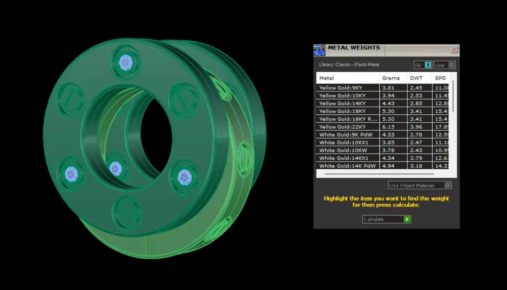The image size is (507, 290).
Task: Select the Yellow Gold:10KY row
Action: [382, 96]
